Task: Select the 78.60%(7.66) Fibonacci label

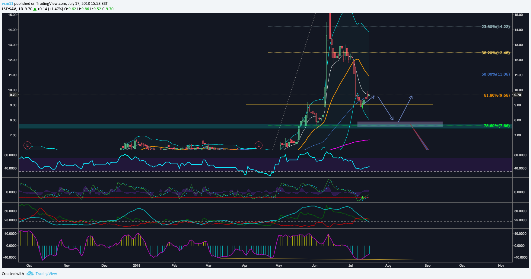Action: pyautogui.click(x=497, y=126)
